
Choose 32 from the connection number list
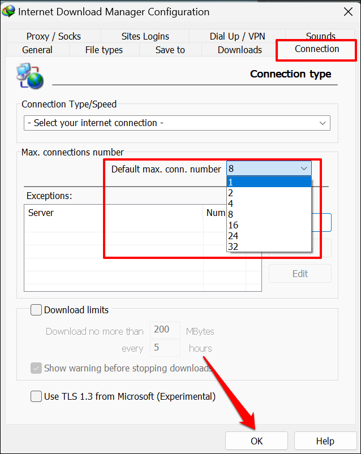click(x=269, y=247)
